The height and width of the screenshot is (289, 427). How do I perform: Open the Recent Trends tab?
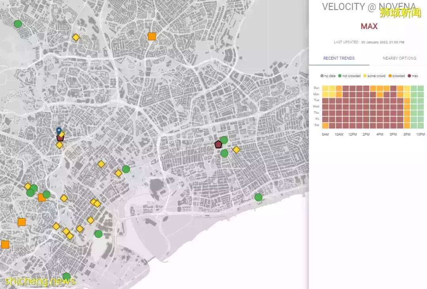[339, 58]
